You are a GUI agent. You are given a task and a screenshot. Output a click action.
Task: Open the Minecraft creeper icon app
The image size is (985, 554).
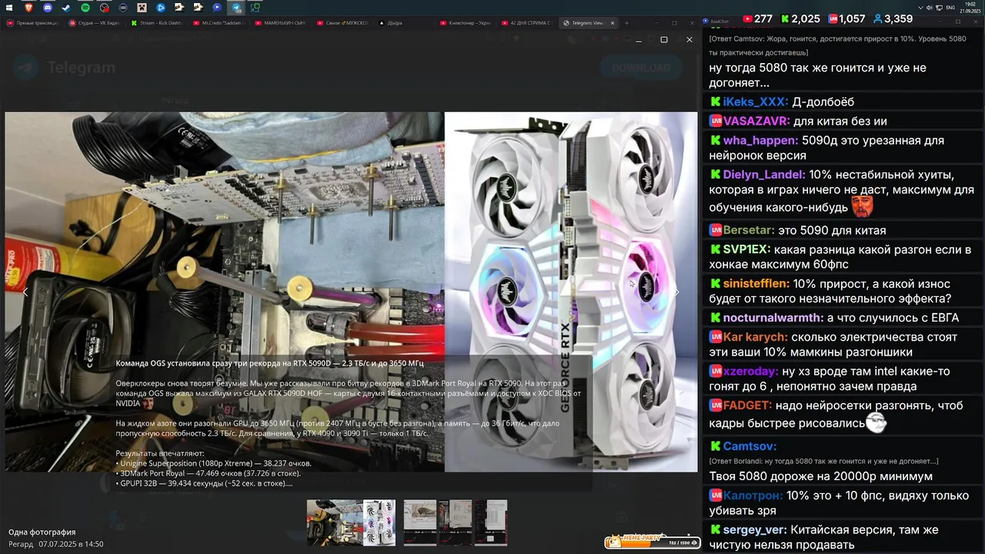[142, 7]
